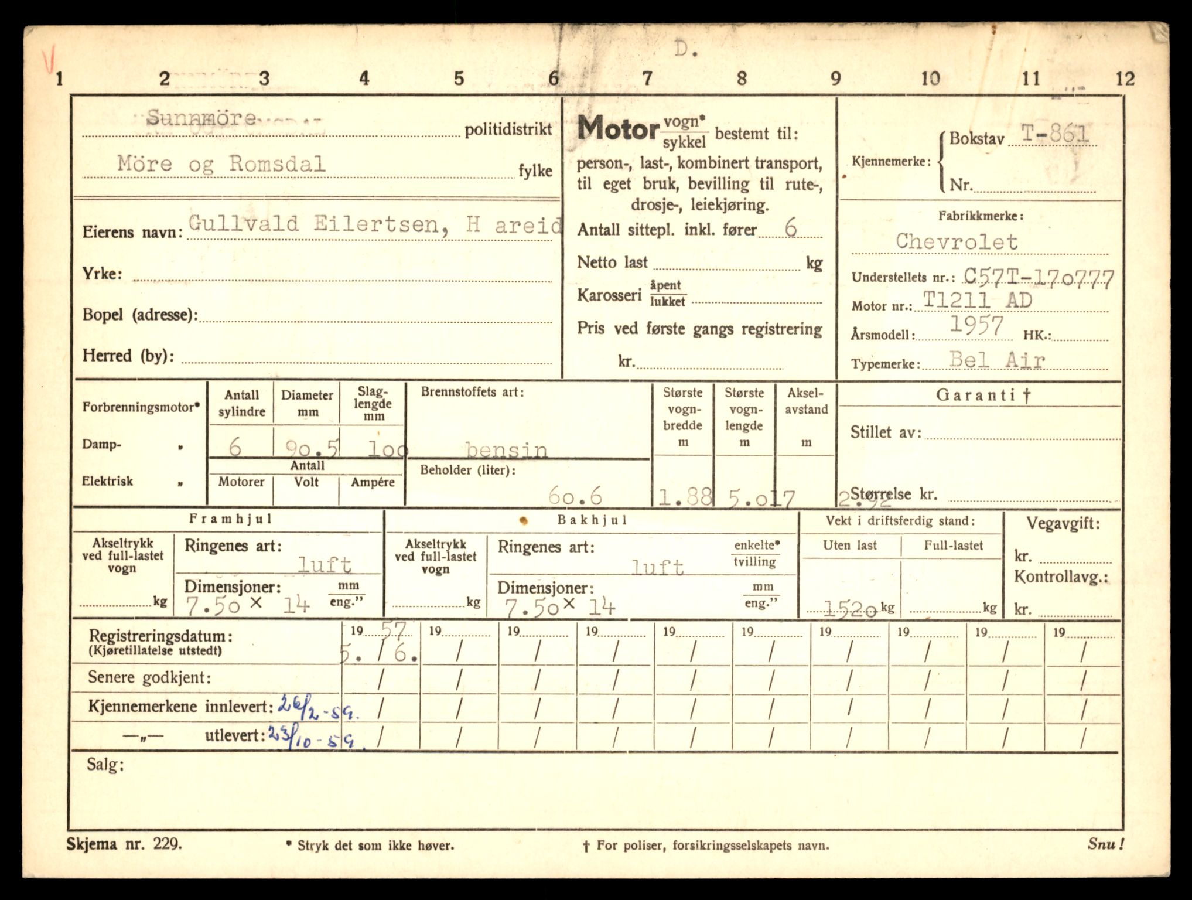Select front tyre dimensions '7.50 x 14'

pyautogui.click(x=247, y=604)
